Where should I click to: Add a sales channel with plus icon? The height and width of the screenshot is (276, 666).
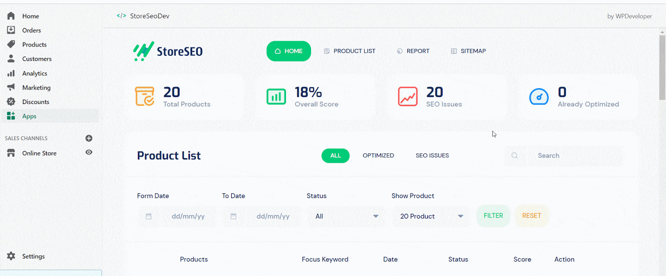click(89, 138)
